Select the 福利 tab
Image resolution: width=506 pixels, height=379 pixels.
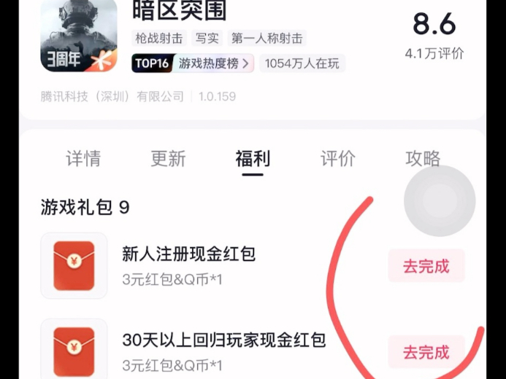coord(253,158)
